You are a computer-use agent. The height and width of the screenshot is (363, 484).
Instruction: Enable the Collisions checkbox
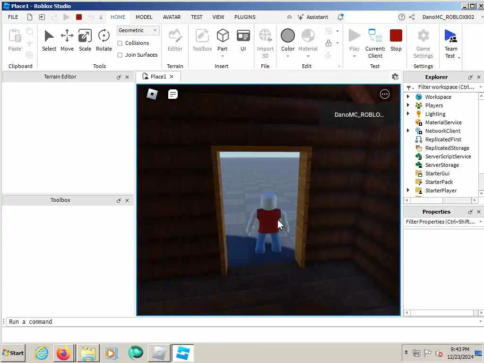[x=120, y=43]
